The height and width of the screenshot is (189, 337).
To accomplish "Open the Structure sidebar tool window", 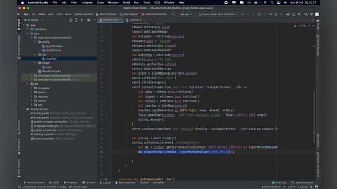I will (x=19, y=127).
